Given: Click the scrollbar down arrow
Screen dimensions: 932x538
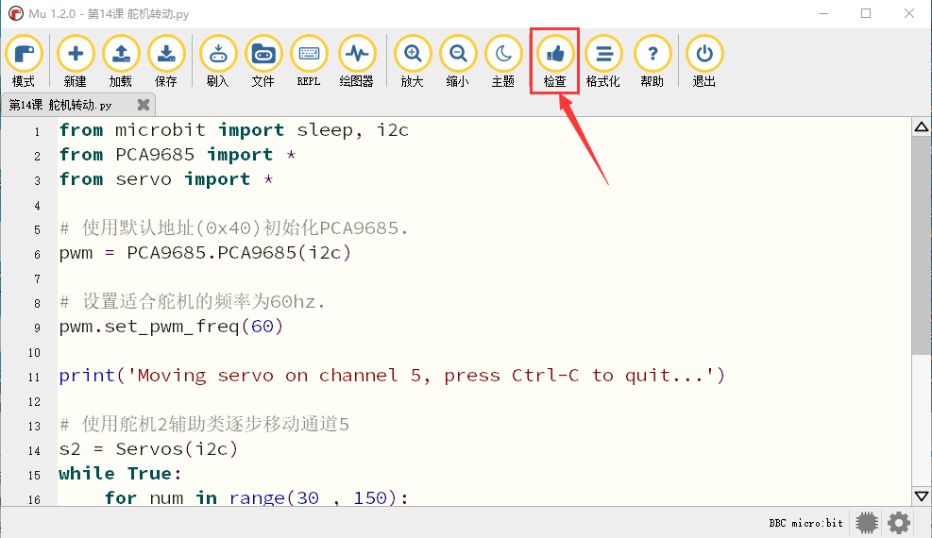Looking at the screenshot, I should point(922,496).
